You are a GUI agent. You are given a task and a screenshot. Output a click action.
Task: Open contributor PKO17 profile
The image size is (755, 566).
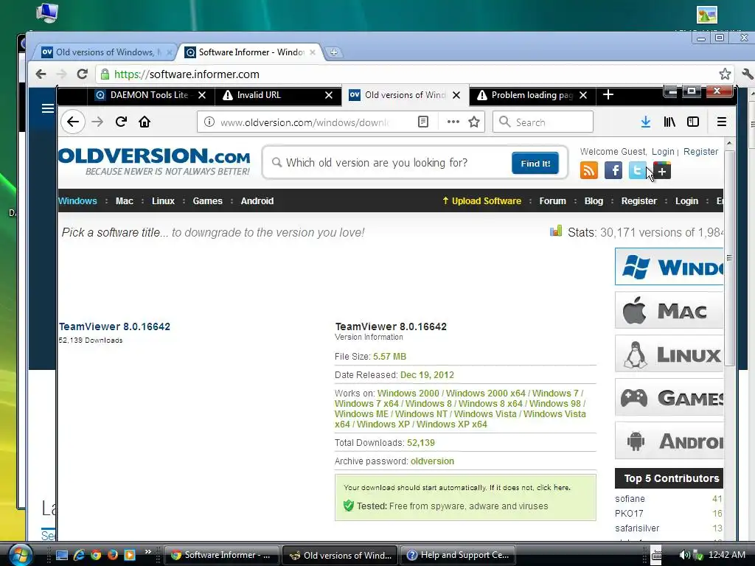tap(629, 513)
